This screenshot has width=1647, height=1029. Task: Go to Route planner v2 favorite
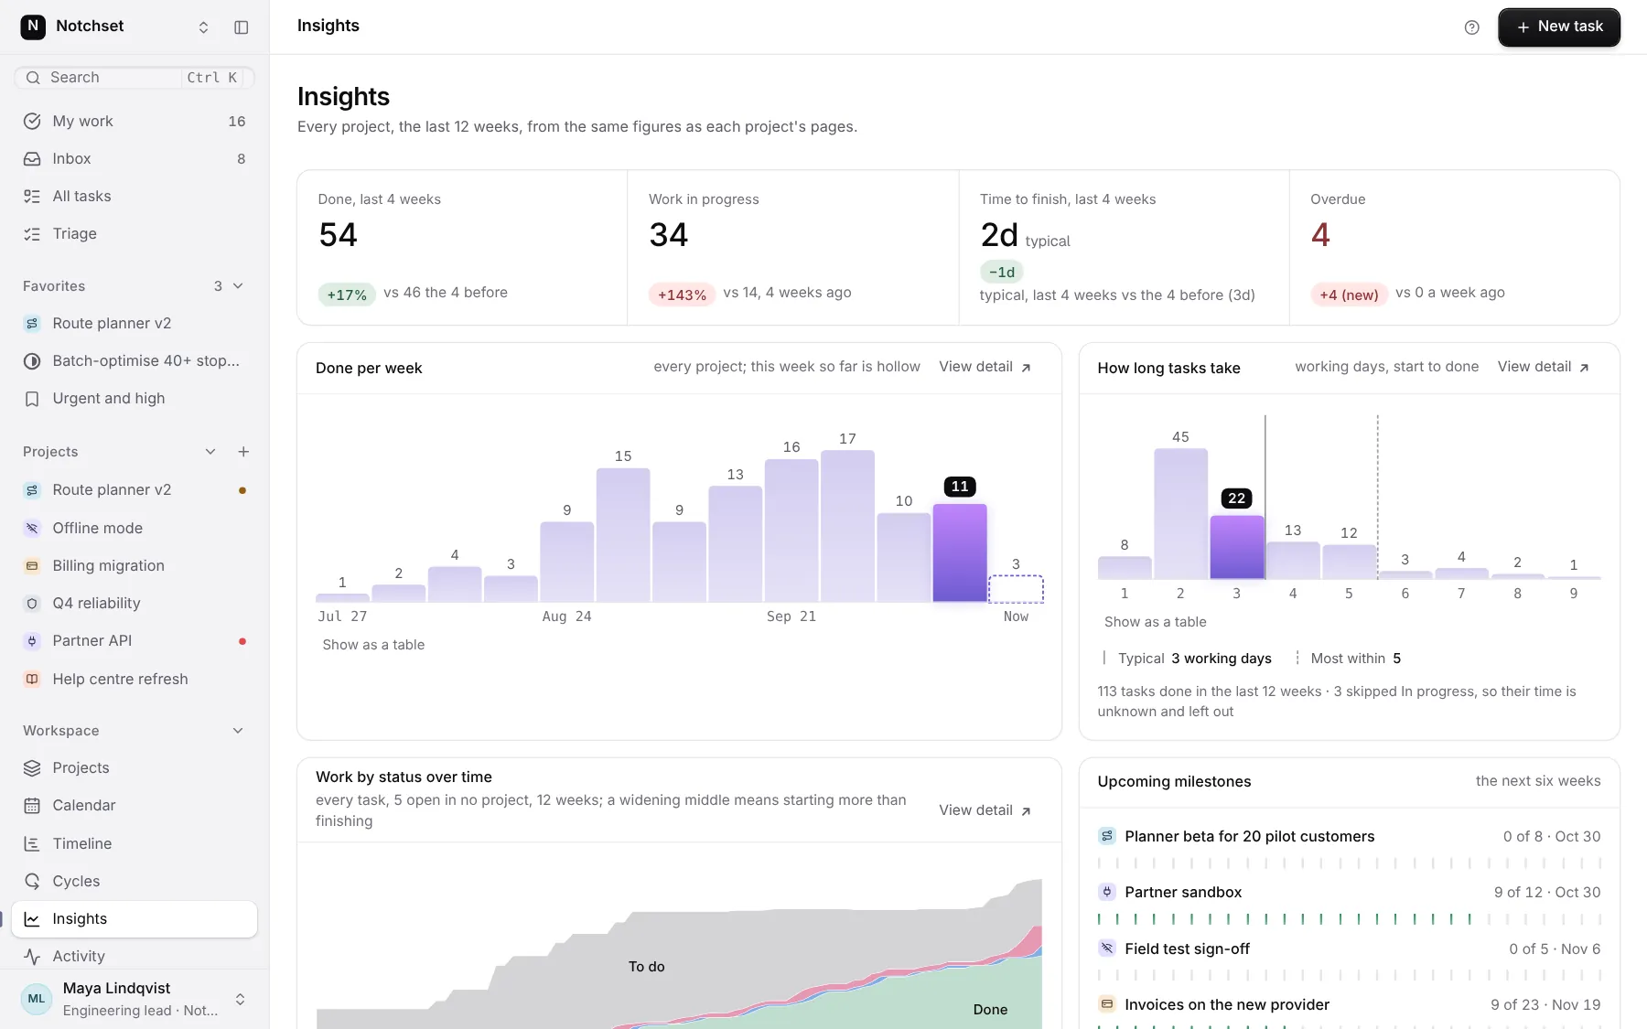coord(135,324)
